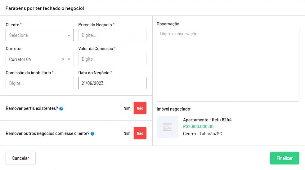The image size is (305, 170).
Task: Click the R$2.600.000,00 price text
Action: [198, 127]
